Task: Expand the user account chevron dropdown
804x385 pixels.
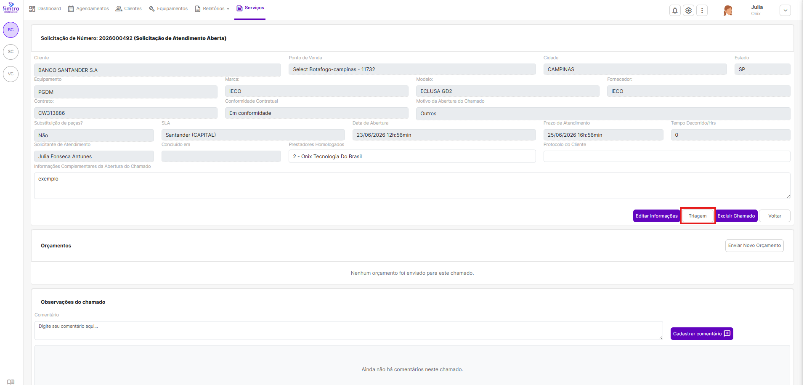Action: tap(785, 11)
